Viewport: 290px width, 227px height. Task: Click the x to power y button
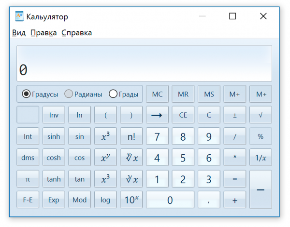(105, 158)
